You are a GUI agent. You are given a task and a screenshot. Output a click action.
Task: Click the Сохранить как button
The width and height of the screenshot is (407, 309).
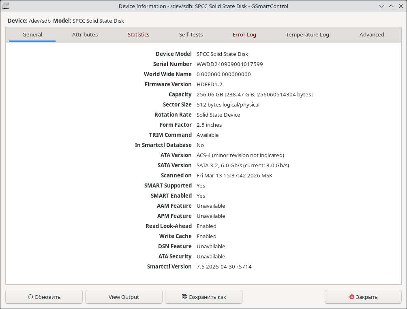[203, 297]
